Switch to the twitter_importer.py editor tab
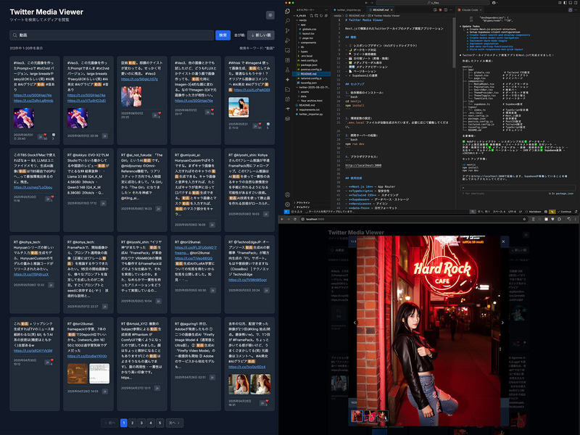 tap(348, 10)
